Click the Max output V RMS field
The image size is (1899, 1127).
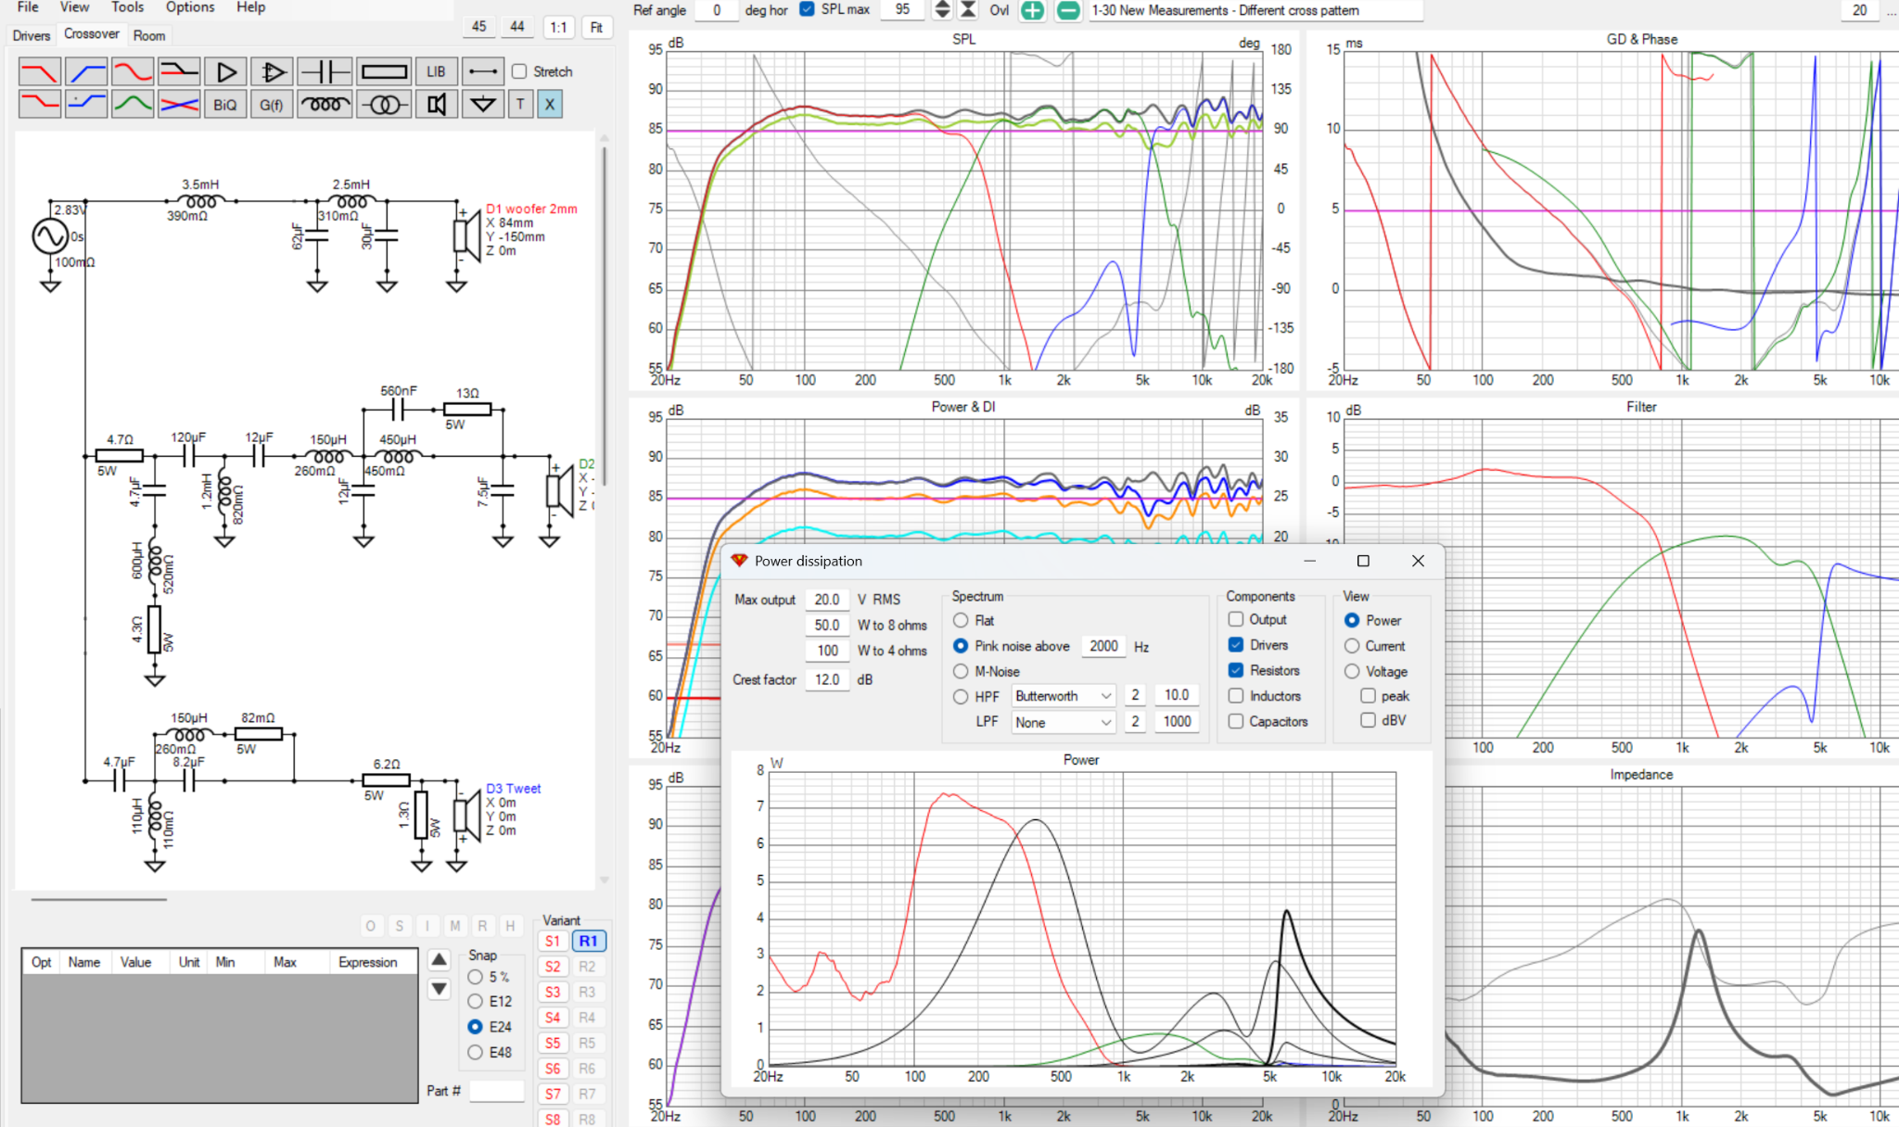[x=827, y=600]
